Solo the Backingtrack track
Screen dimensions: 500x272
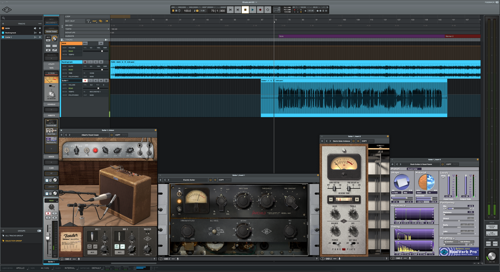pos(96,62)
